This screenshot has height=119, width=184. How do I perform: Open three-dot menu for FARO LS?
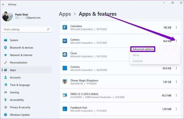tap(176, 95)
